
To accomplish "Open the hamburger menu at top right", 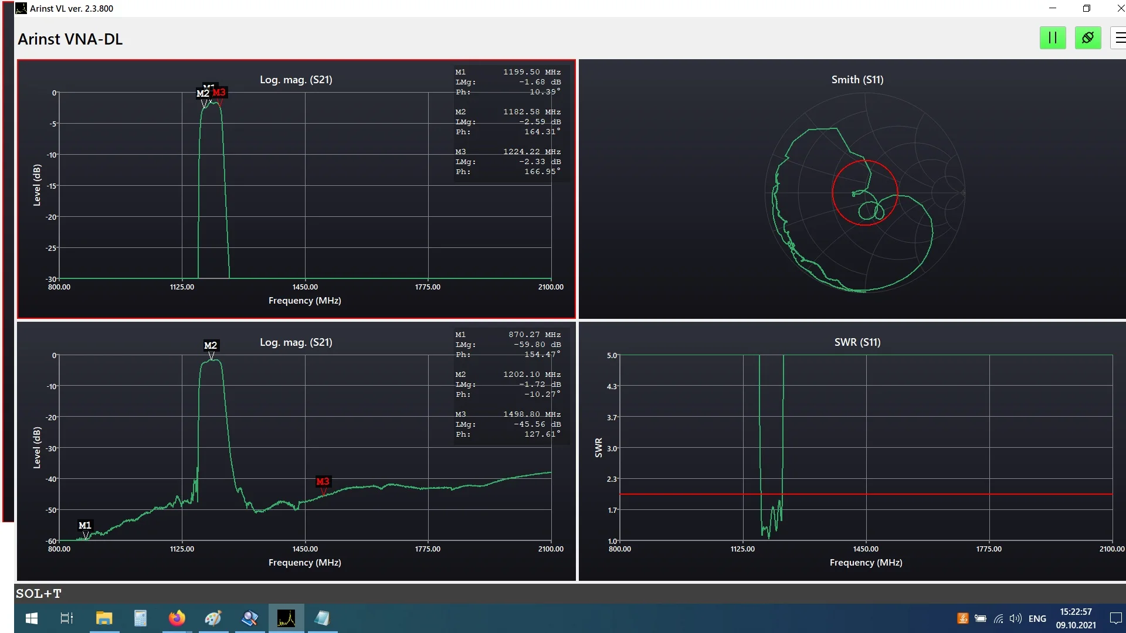I will [1120, 38].
